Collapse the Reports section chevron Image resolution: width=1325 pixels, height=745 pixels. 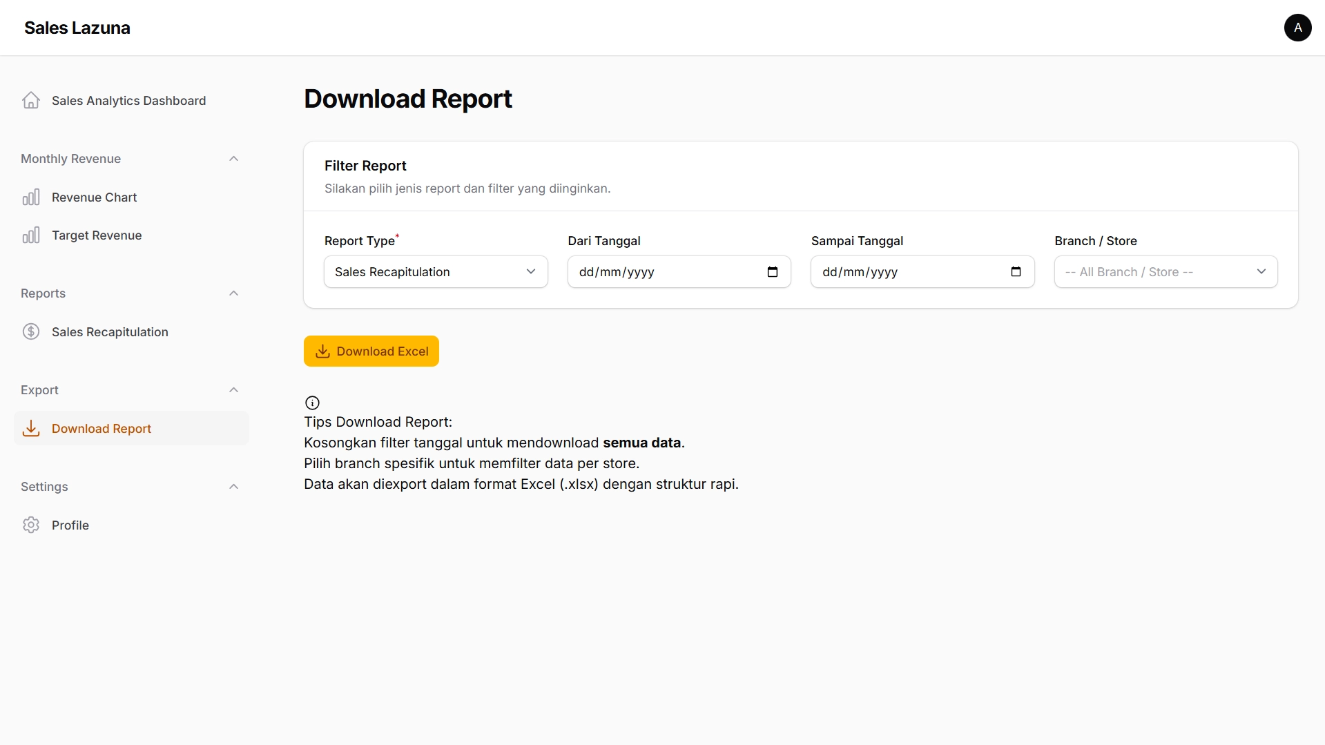pyautogui.click(x=233, y=293)
